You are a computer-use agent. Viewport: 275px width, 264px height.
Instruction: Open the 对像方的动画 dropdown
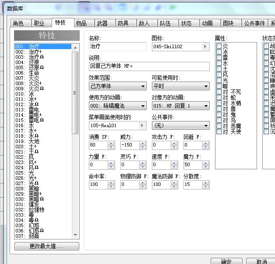coord(181,106)
